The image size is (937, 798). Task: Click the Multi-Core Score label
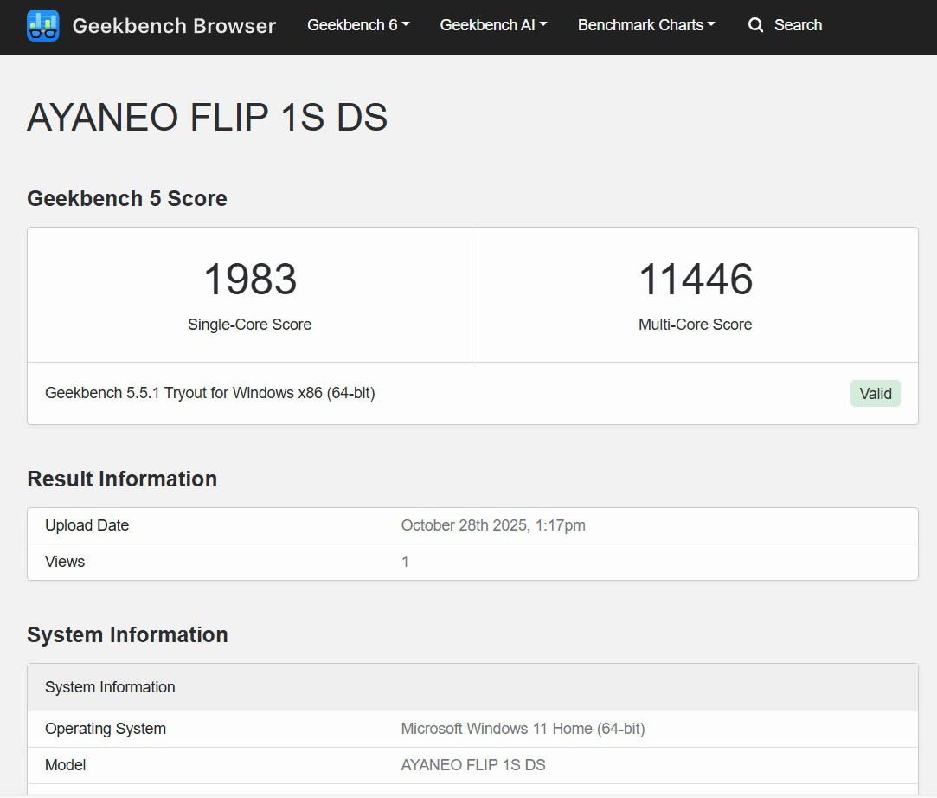(695, 325)
